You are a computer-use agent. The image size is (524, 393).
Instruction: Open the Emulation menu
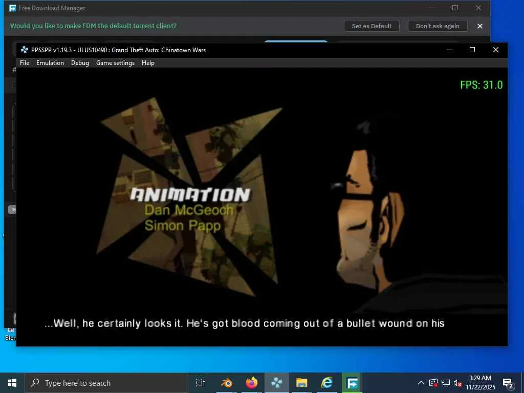50,63
